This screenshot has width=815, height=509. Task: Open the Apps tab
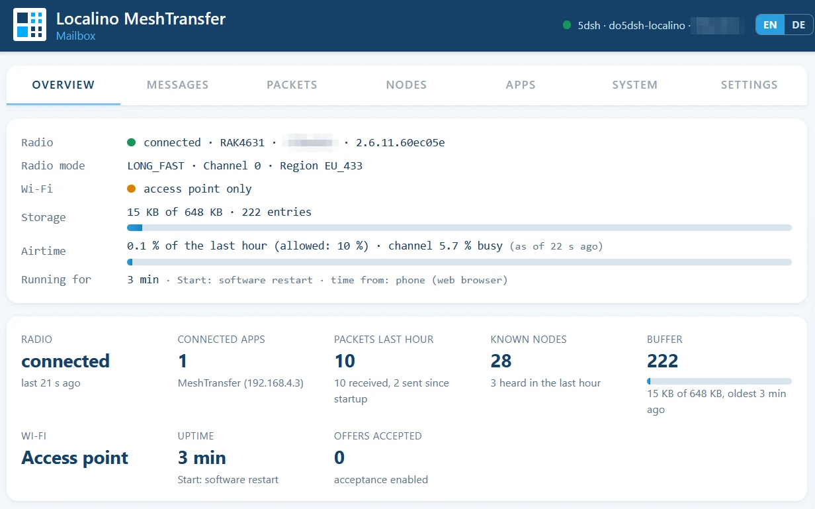(521, 85)
